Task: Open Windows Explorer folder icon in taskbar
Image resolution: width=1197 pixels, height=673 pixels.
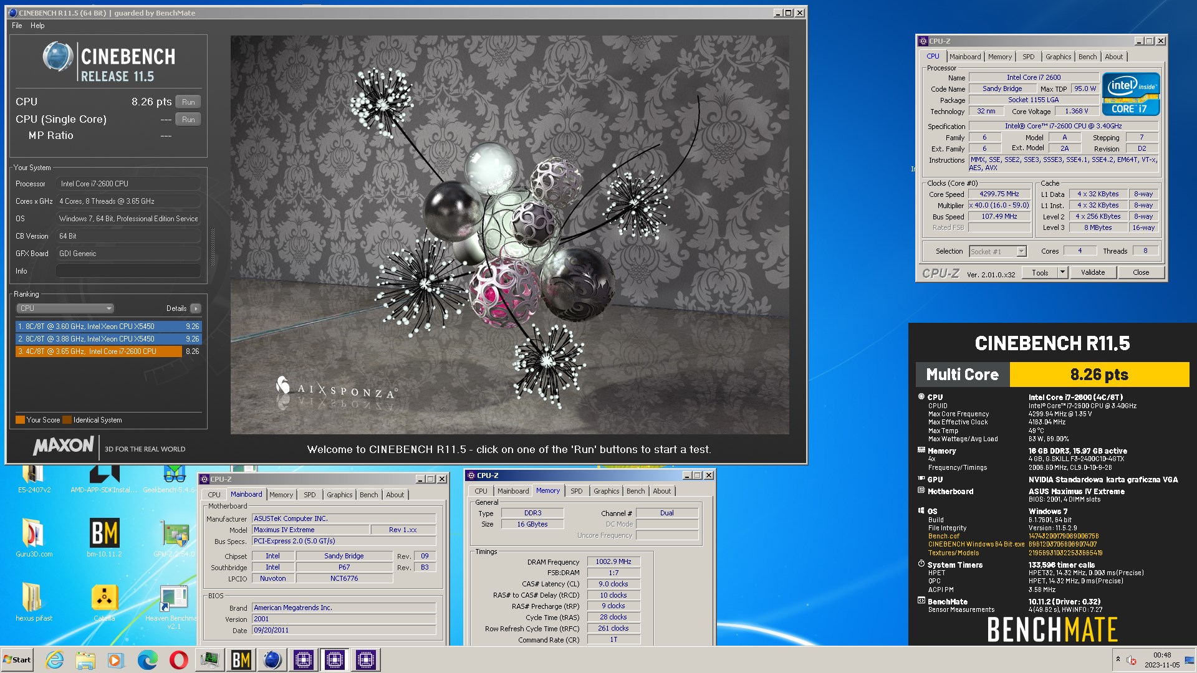Action: click(x=85, y=660)
